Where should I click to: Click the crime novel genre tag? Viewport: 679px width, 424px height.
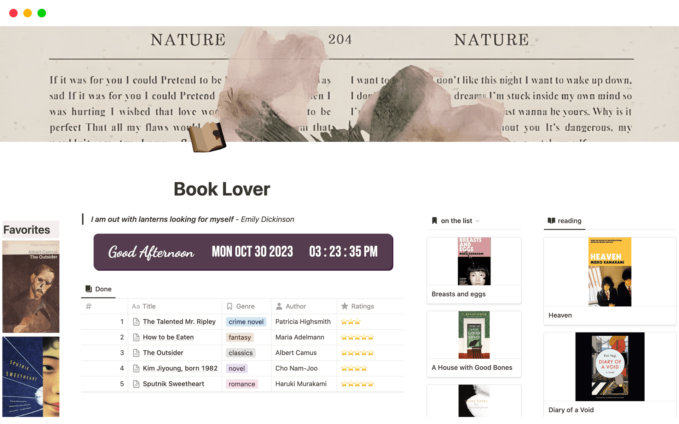pyautogui.click(x=246, y=322)
